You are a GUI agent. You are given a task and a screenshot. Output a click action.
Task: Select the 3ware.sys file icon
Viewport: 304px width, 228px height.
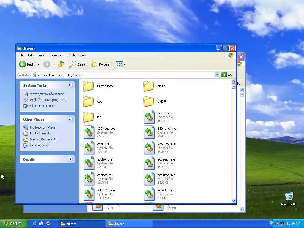pos(149,117)
